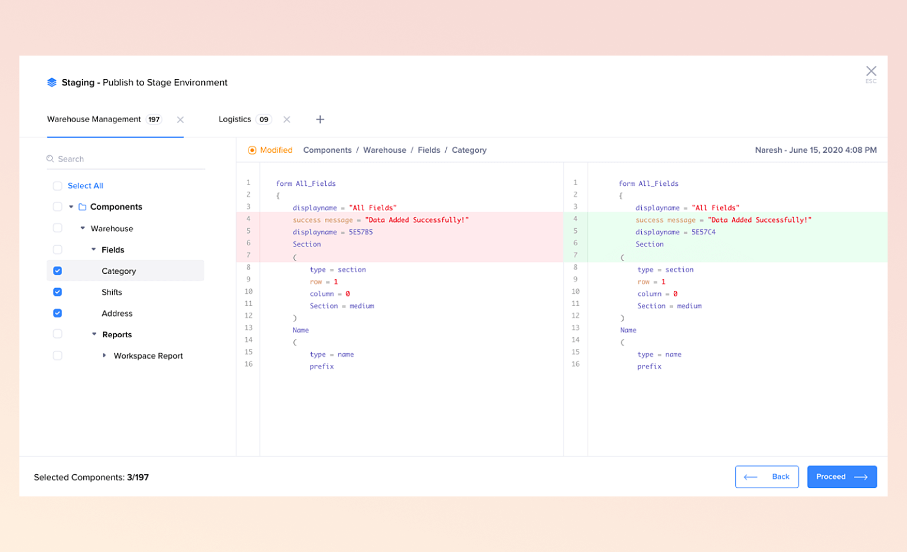The height and width of the screenshot is (552, 907).
Task: Uncheck the Address checkbox
Action: 57,313
